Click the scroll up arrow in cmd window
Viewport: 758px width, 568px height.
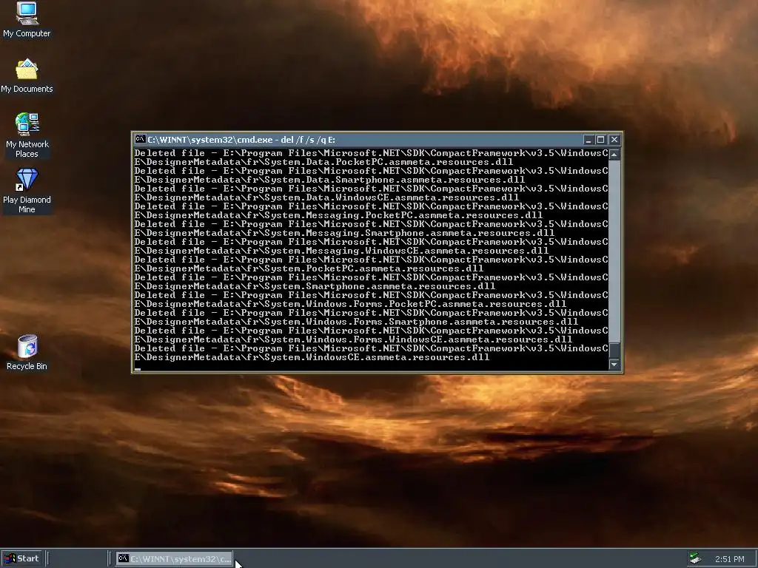(614, 154)
